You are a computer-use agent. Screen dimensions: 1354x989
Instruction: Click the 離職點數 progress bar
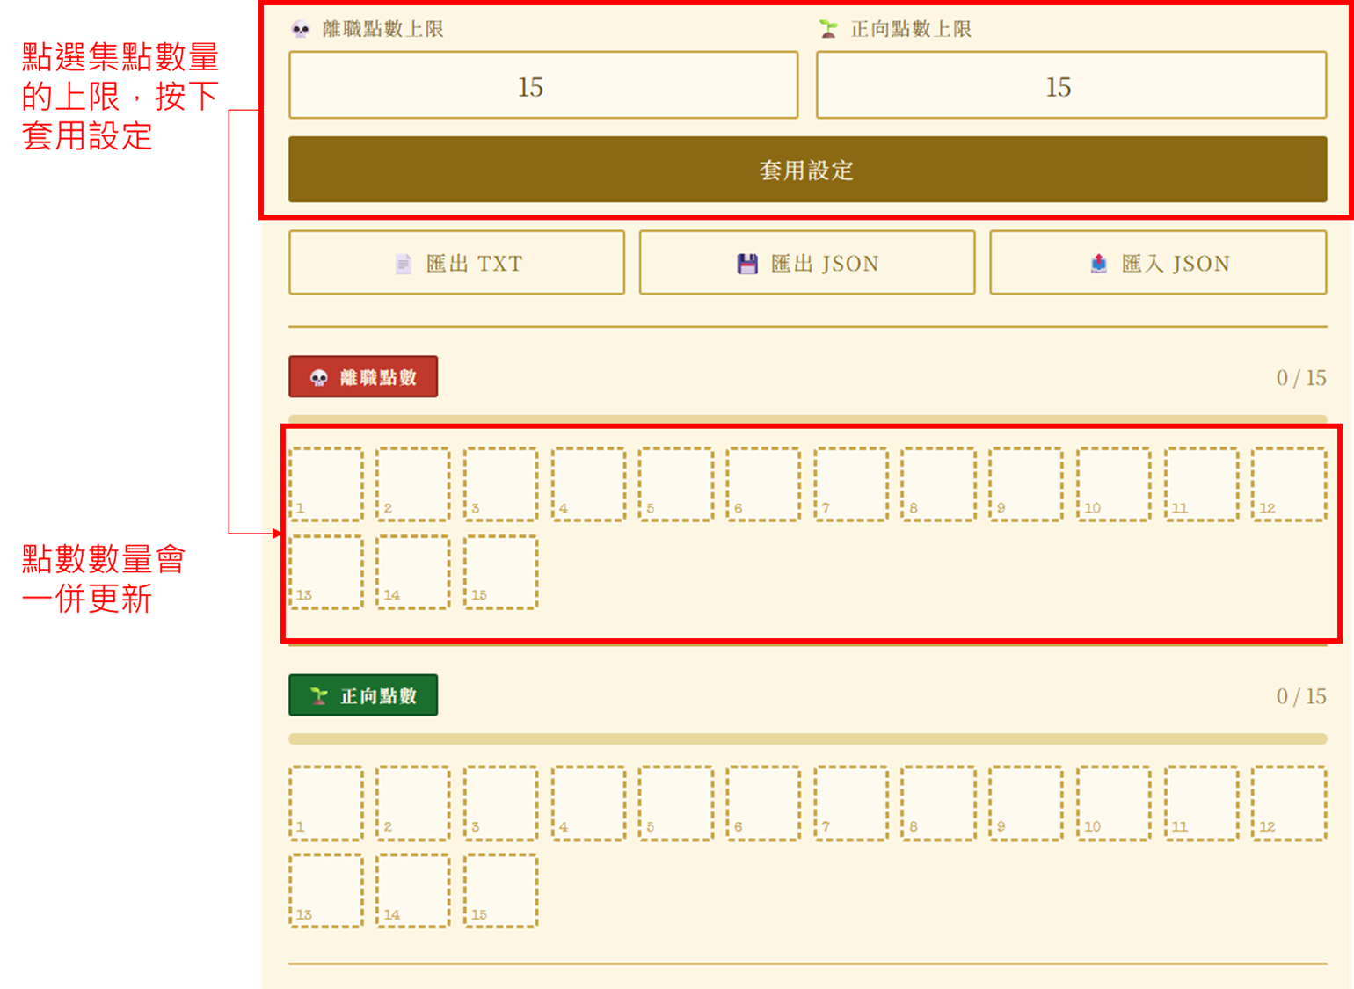pyautogui.click(x=807, y=419)
